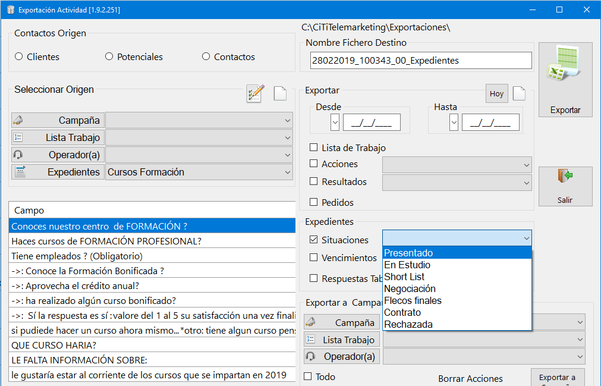Click the Salir exit door icon
The width and height of the screenshot is (601, 386).
(565, 186)
